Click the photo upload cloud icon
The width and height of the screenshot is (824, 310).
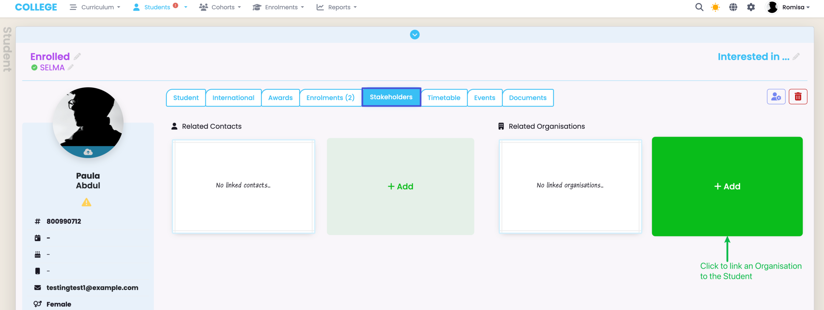88,152
